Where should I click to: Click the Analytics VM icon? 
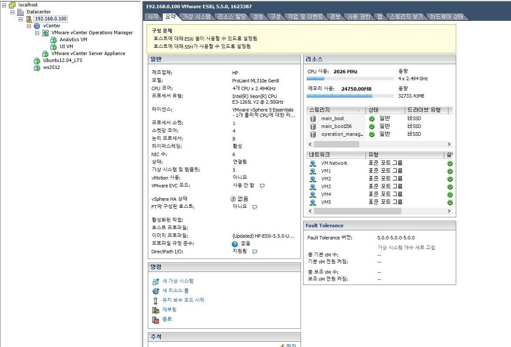click(x=53, y=39)
